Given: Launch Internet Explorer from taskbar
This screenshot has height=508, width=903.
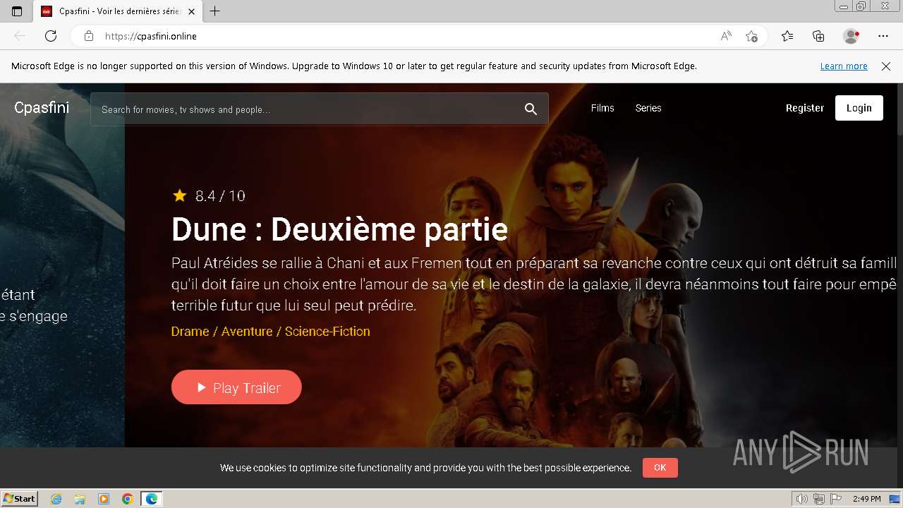Looking at the screenshot, I should tap(56, 499).
